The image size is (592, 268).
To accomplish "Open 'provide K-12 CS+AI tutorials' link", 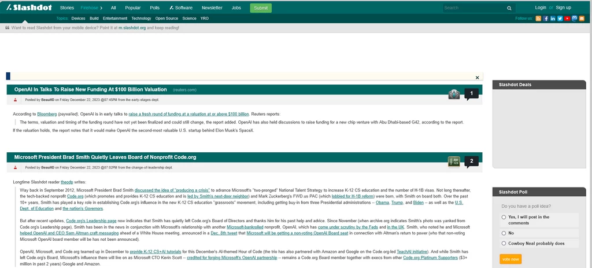I will [156, 251].
